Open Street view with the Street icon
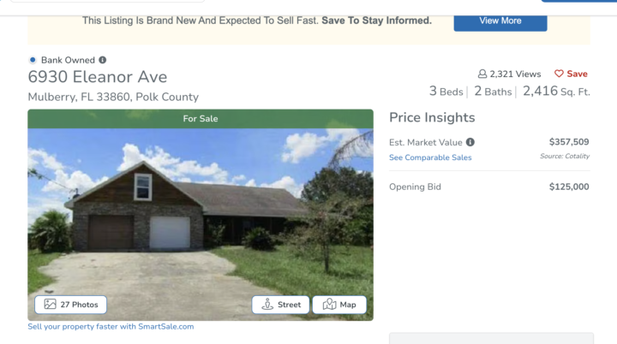The image size is (617, 344). point(267,305)
